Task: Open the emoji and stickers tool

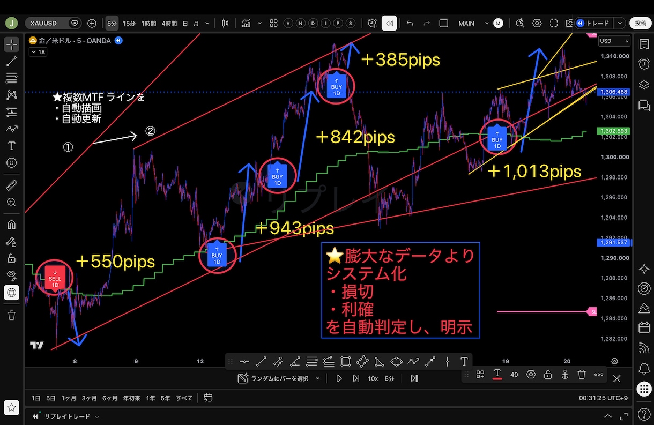Action: [11, 162]
